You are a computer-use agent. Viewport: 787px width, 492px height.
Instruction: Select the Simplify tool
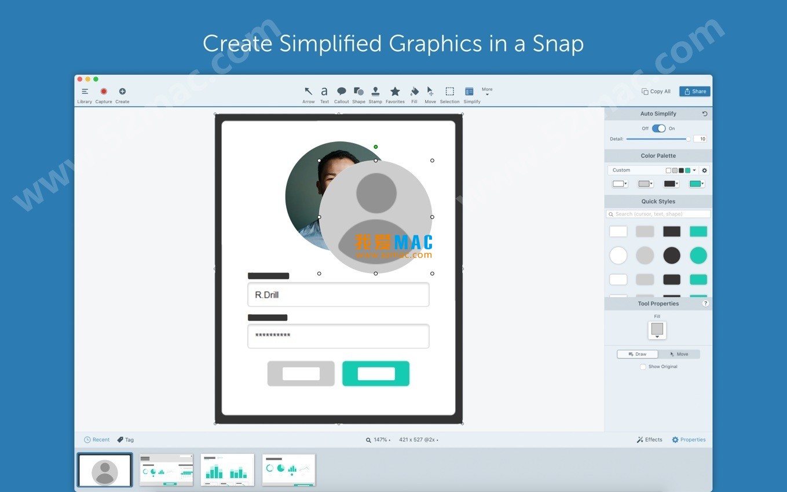click(471, 94)
